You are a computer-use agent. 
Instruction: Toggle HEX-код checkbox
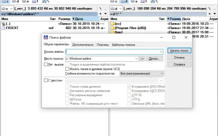coord(67,99)
